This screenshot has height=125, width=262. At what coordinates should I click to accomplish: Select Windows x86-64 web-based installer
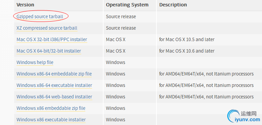coord(54,97)
